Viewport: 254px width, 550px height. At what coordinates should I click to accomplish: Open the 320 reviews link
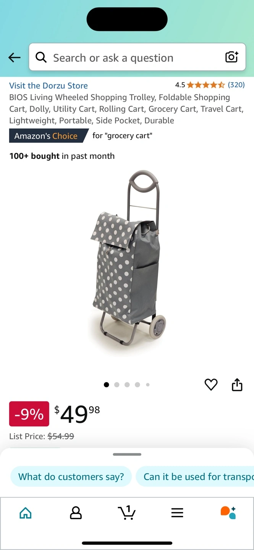tap(236, 85)
